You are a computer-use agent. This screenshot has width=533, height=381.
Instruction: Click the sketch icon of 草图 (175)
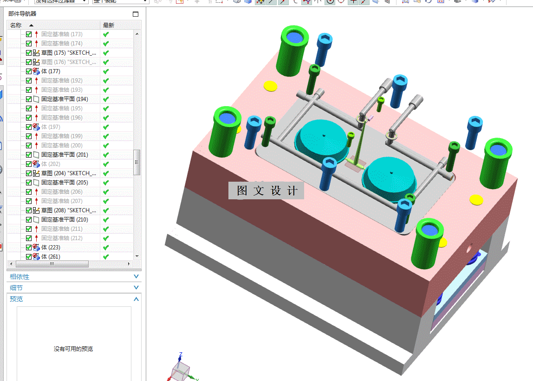[36, 53]
